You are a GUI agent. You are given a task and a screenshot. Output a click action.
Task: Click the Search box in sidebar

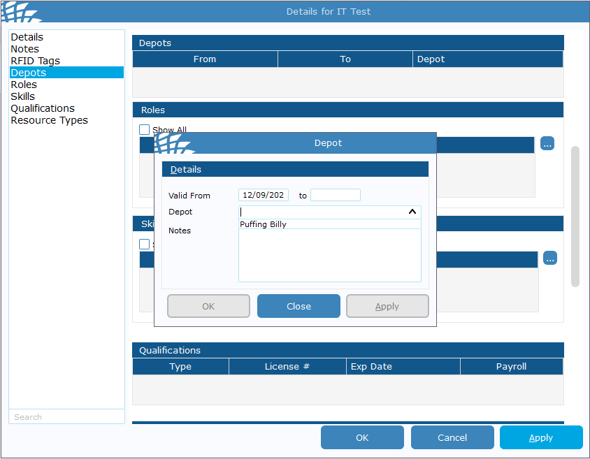[66, 417]
